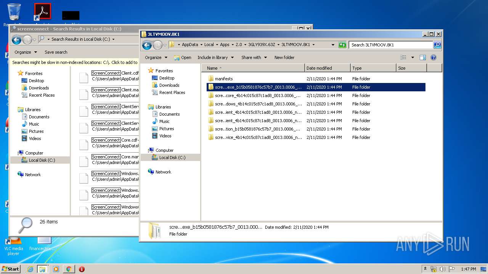The height and width of the screenshot is (274, 488).
Task: Open Pictures library in front window
Action: click(167, 129)
